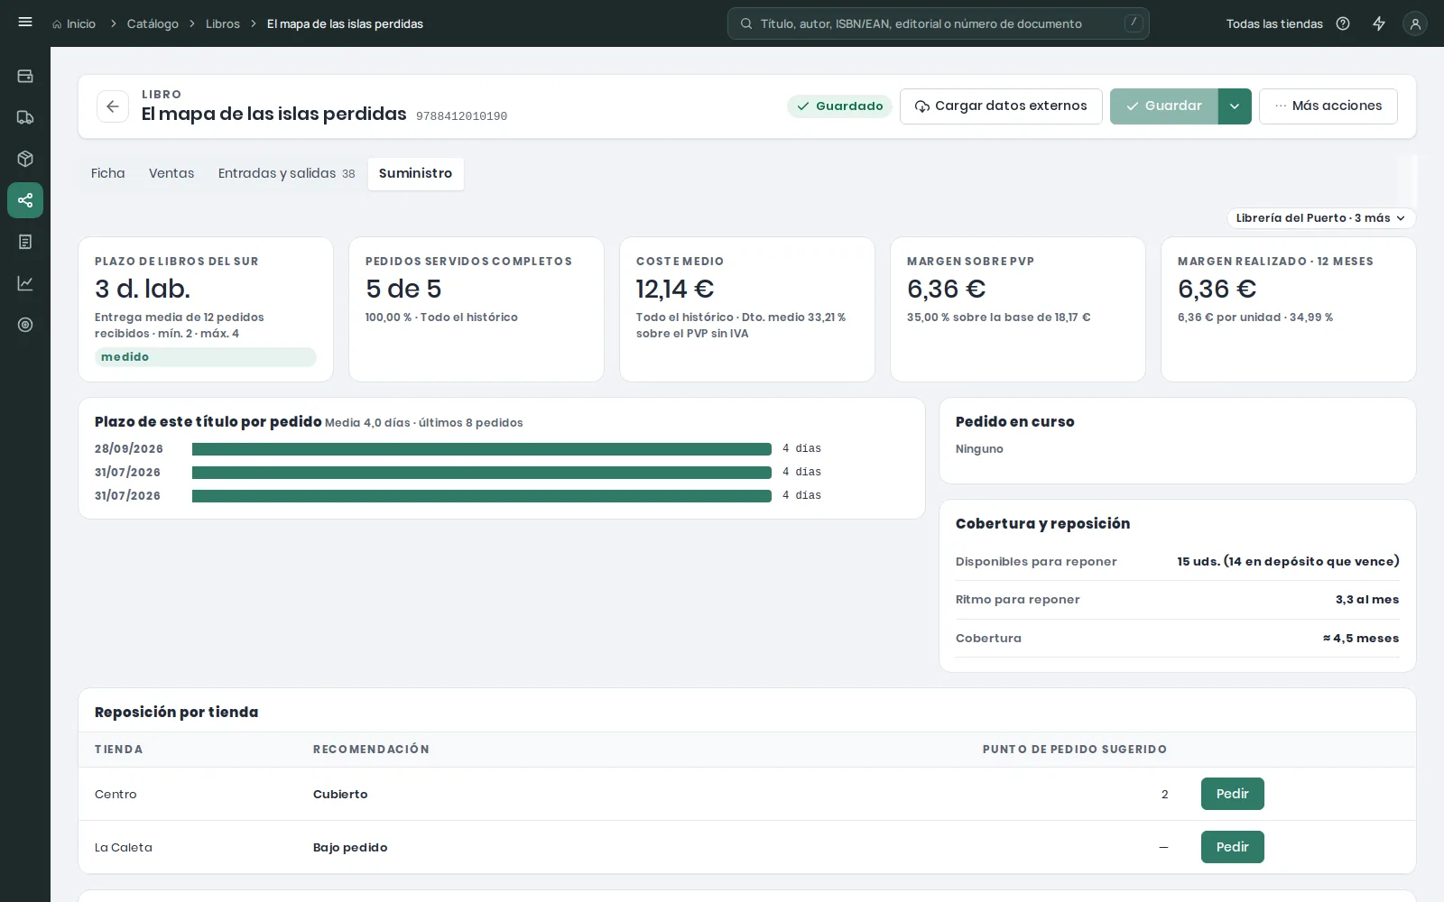1444x902 pixels.
Task: Focus the title, author, ISBN search field
Action: tap(939, 23)
